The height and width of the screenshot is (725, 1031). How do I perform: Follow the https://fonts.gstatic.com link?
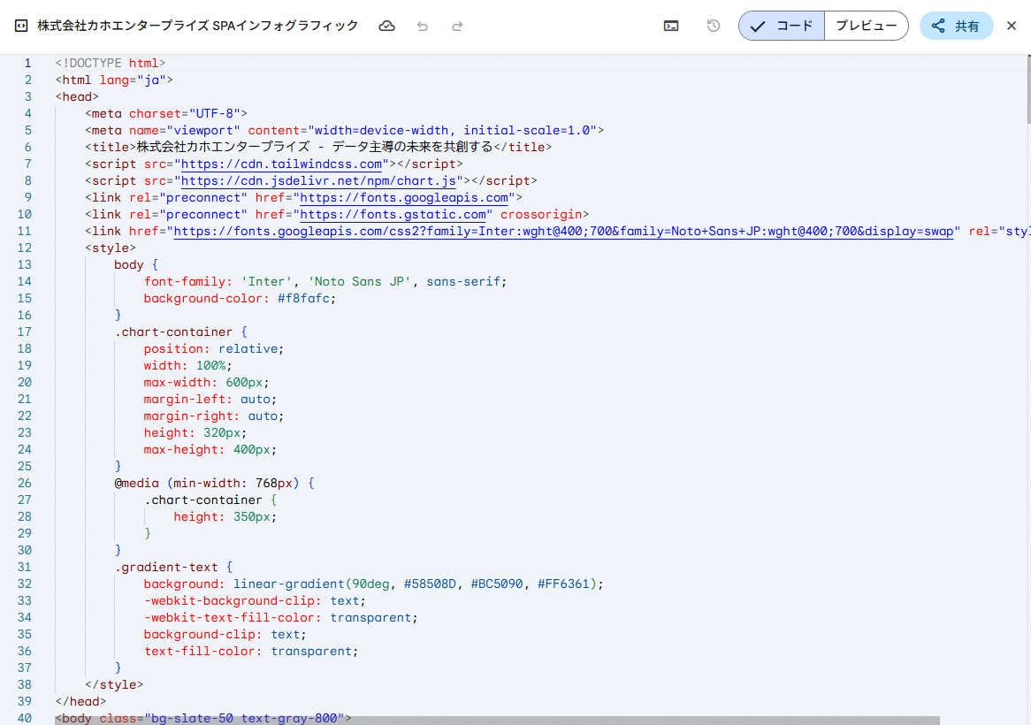[x=394, y=214]
